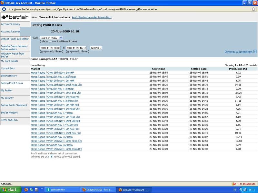The width and height of the screenshot is (258, 193).
Task: Open market Ling 25th Nov : 1m Mdn Stks
Action: coord(54,101)
